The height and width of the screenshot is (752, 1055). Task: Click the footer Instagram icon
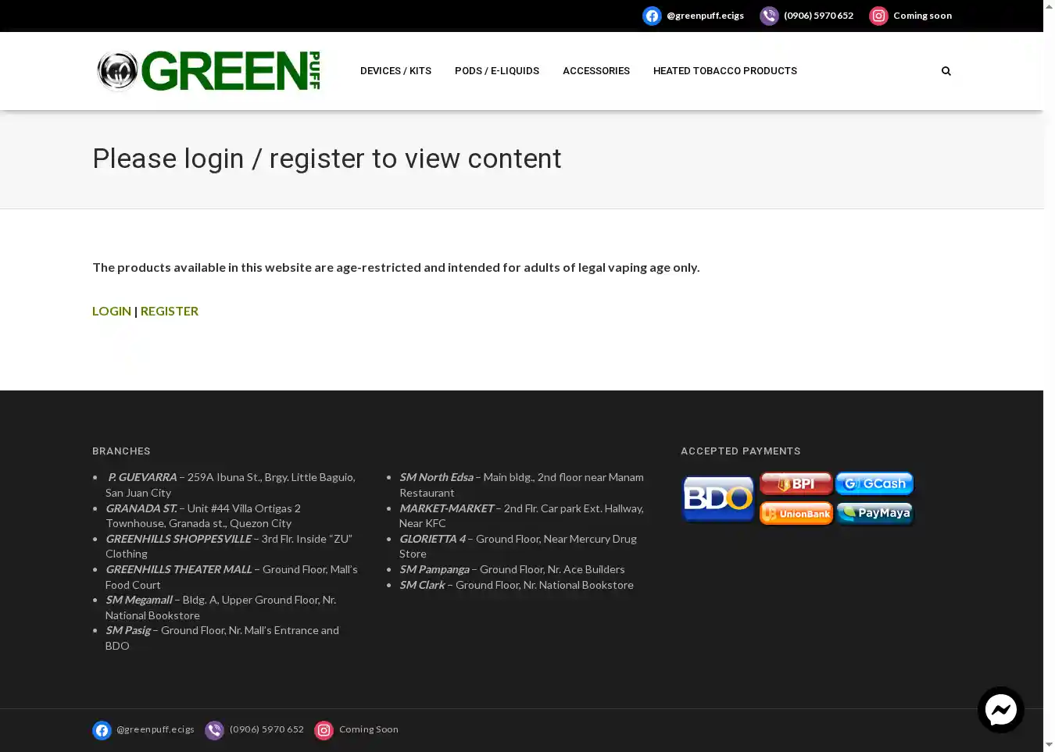324,730
